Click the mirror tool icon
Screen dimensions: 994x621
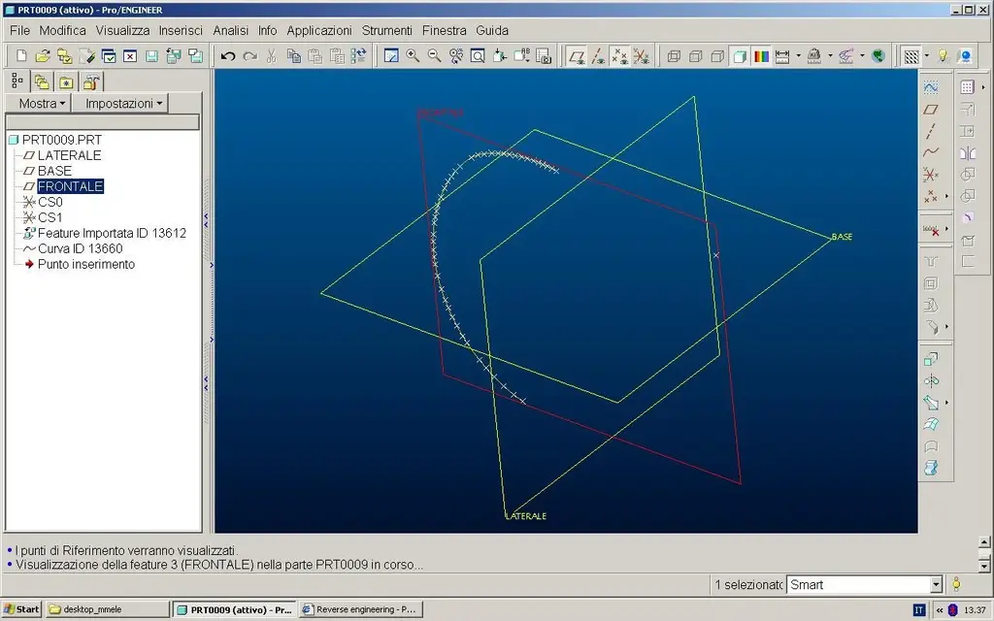[968, 152]
